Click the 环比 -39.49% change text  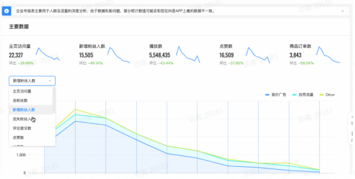tap(21, 63)
